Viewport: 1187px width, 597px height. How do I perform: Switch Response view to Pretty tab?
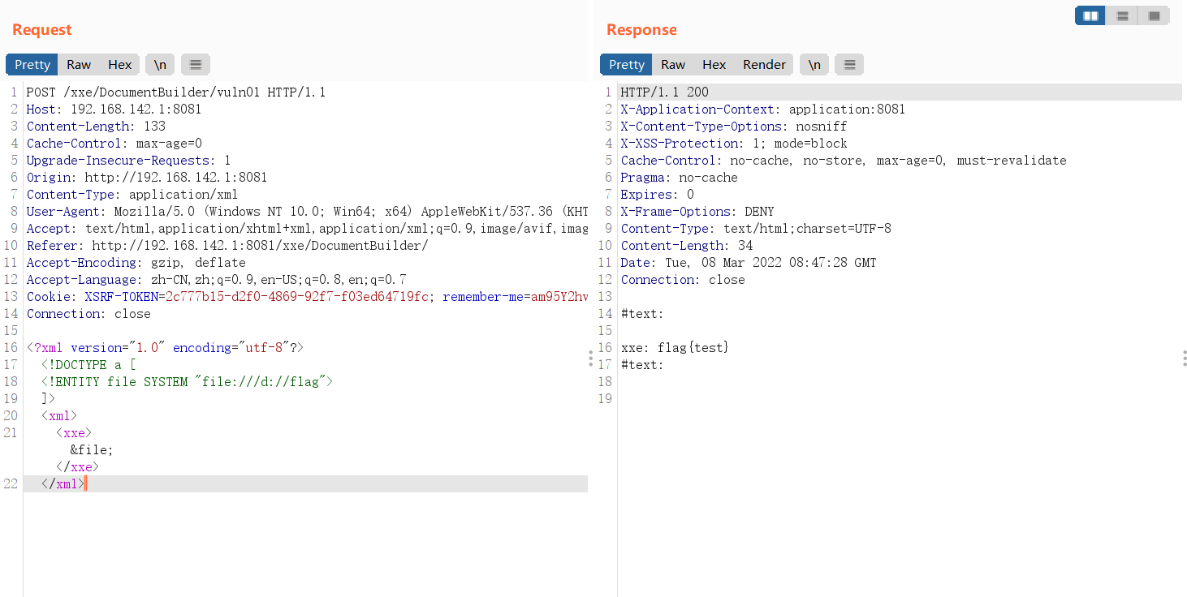pyautogui.click(x=627, y=65)
